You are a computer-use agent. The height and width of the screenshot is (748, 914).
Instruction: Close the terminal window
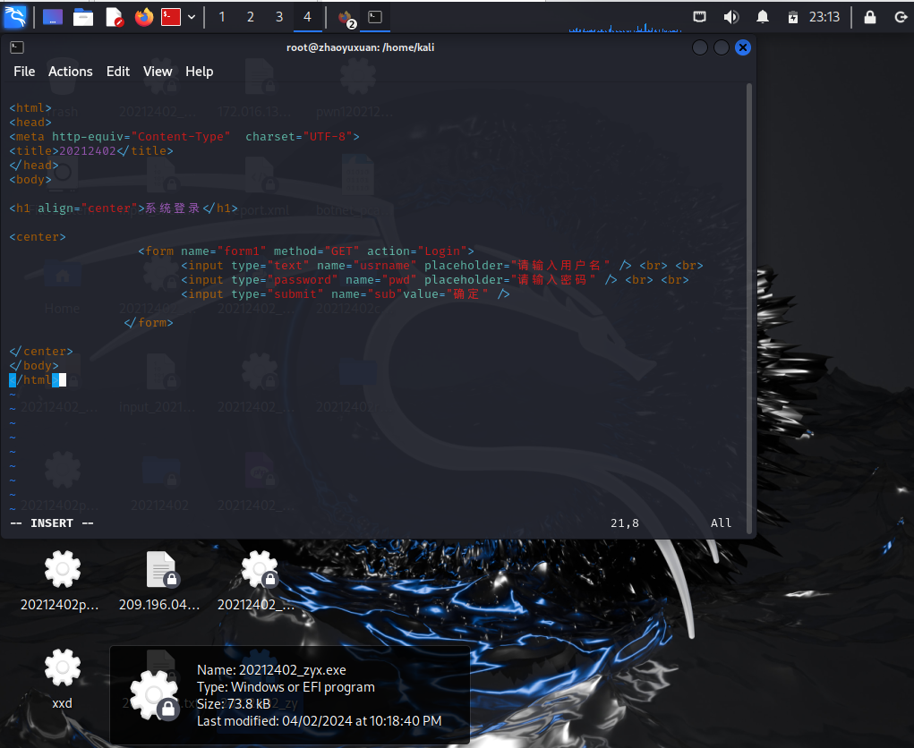pyautogui.click(x=743, y=47)
